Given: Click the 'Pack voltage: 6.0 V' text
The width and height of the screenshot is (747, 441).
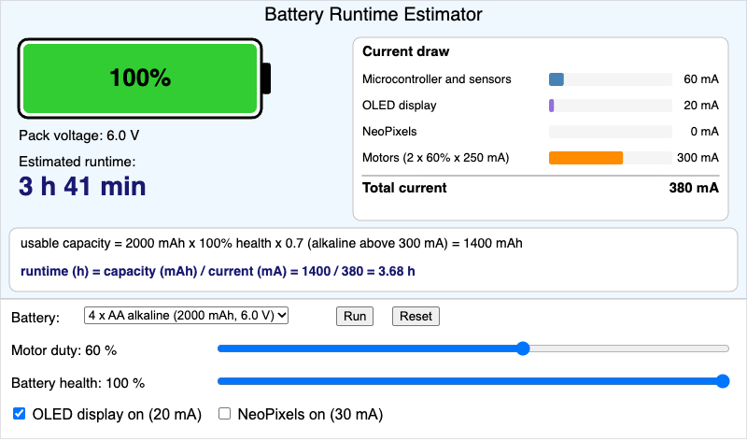Looking at the screenshot, I should coord(78,135).
